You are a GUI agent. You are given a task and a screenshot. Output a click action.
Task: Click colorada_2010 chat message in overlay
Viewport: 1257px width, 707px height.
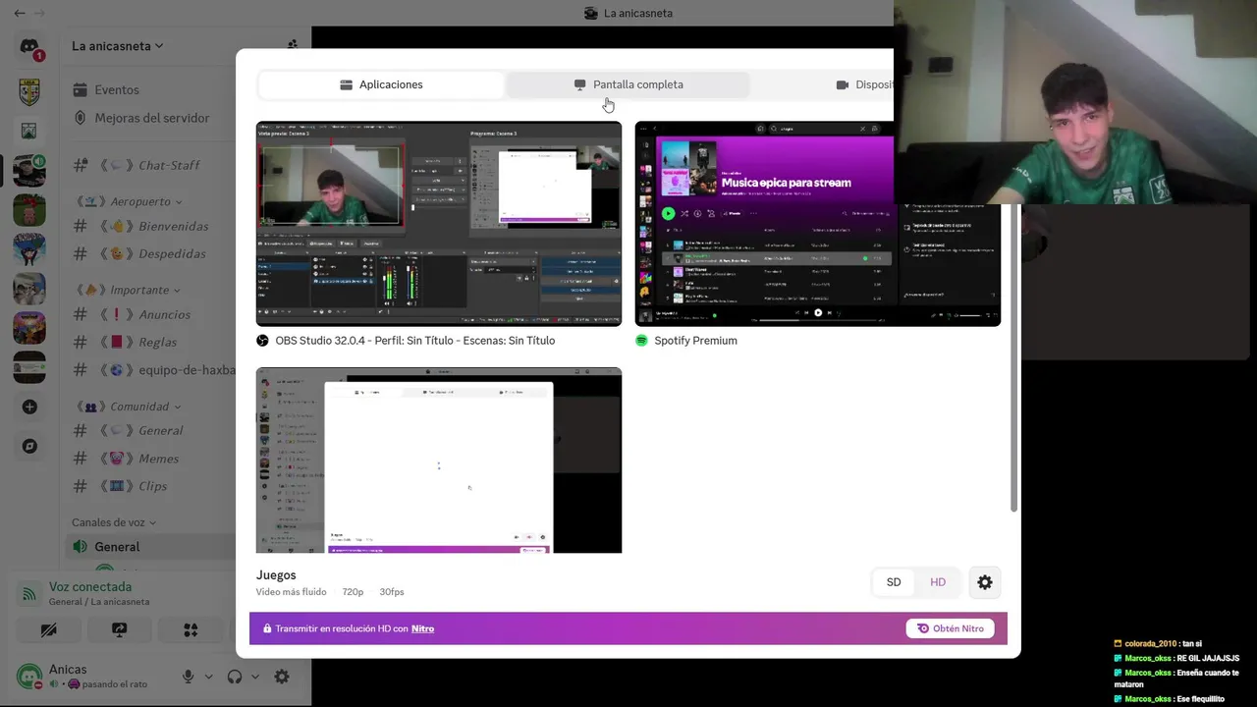coord(1159,643)
